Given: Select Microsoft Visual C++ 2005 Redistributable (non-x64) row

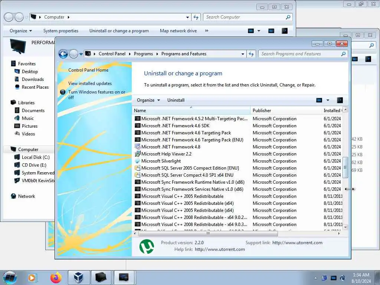Looking at the screenshot, I should 238,196.
